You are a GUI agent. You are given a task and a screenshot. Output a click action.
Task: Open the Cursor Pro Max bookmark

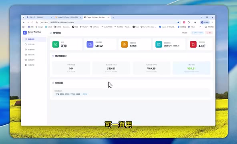pyautogui.click(x=149, y=27)
